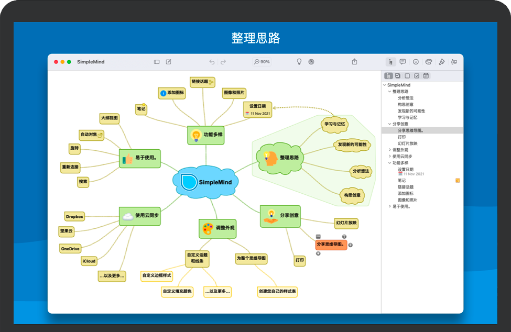The height and width of the screenshot is (332, 511).
Task: Open the 90% zoom control
Action: point(262,62)
